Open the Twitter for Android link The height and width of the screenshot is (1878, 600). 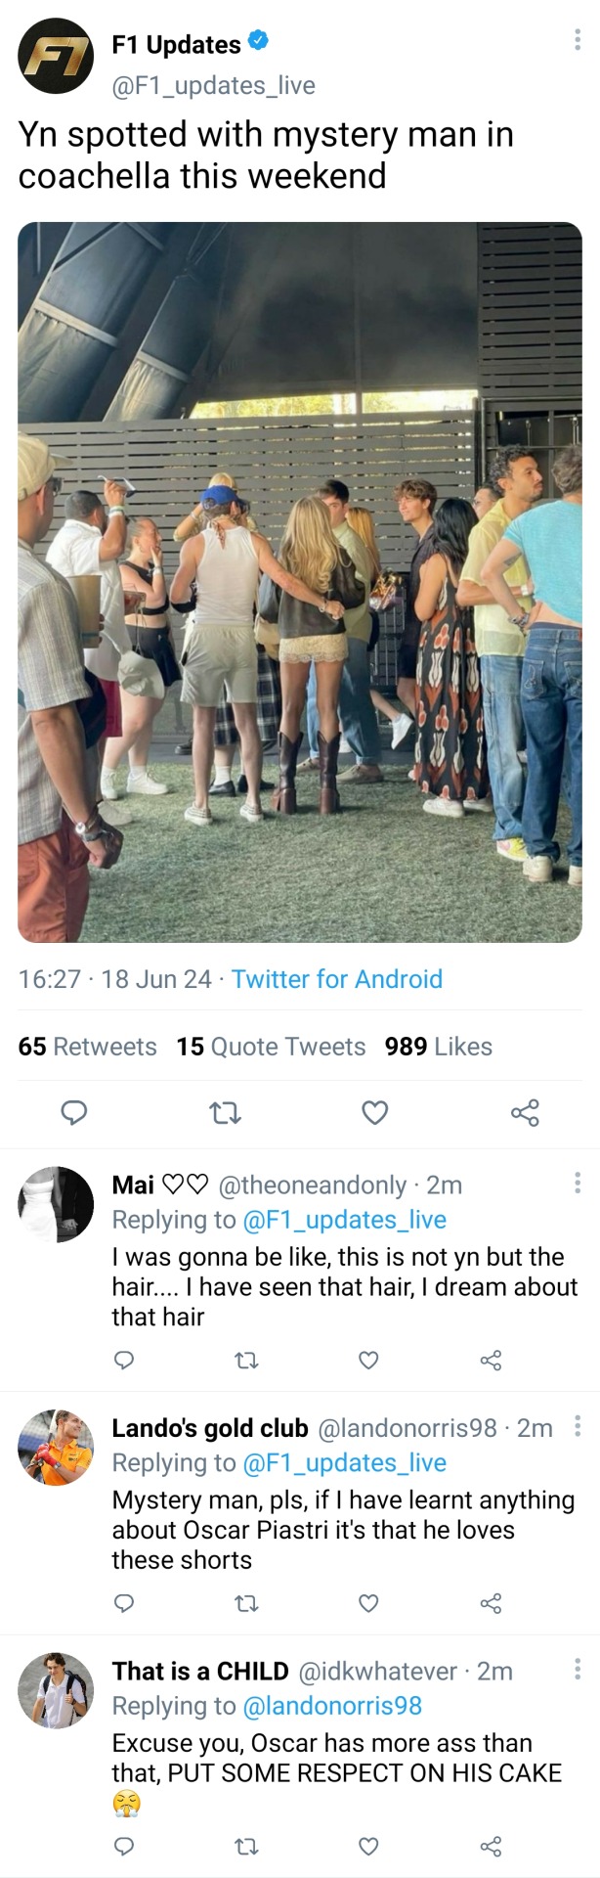[336, 979]
